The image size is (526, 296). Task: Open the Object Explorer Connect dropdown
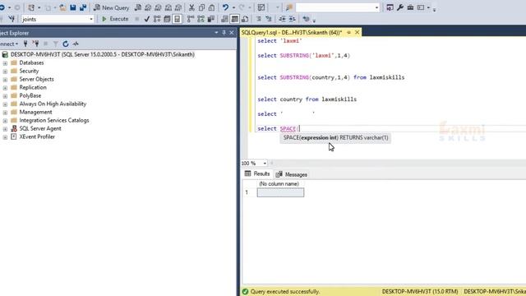[x=9, y=44]
